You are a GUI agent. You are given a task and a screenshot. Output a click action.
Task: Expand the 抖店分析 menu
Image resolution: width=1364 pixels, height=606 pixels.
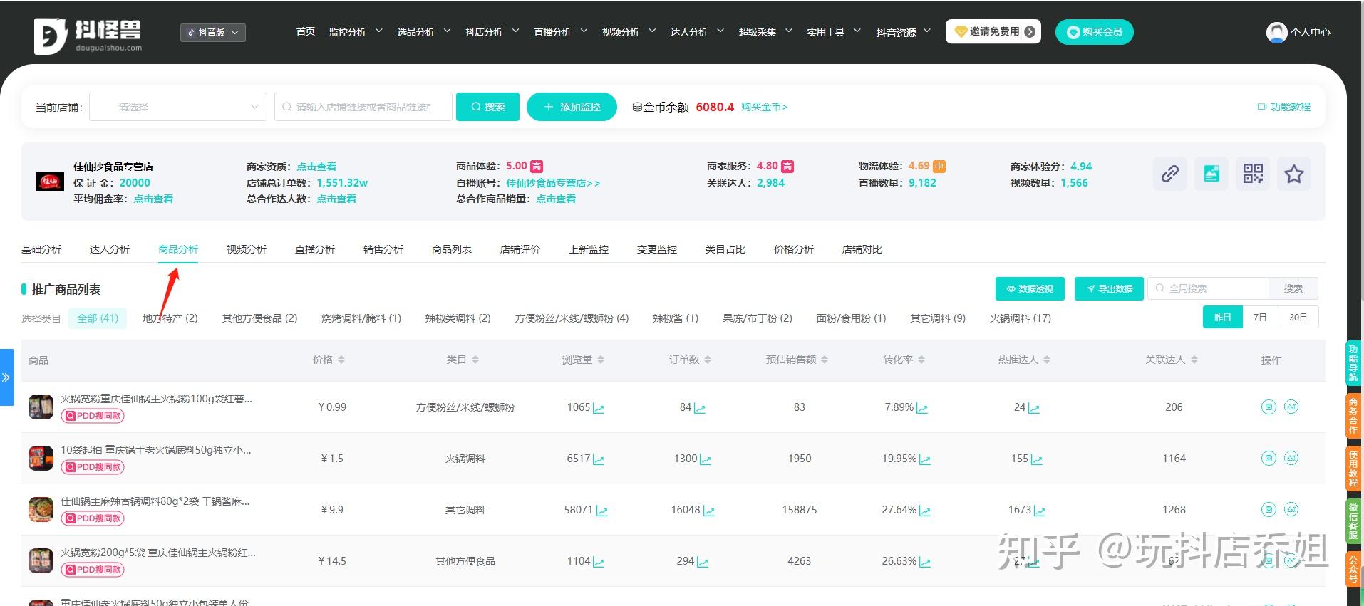tap(492, 32)
